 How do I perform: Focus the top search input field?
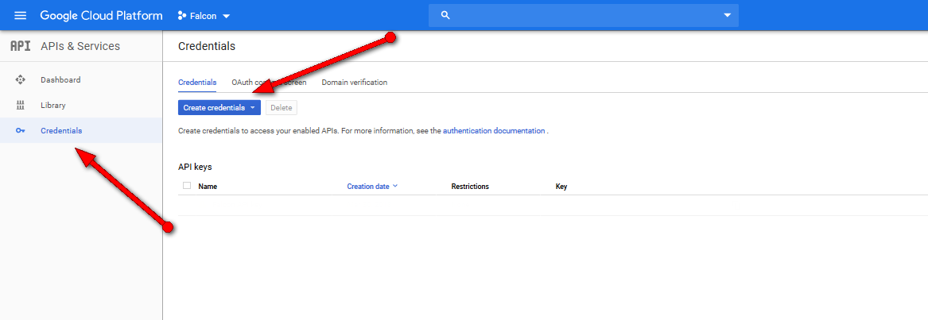[583, 15]
